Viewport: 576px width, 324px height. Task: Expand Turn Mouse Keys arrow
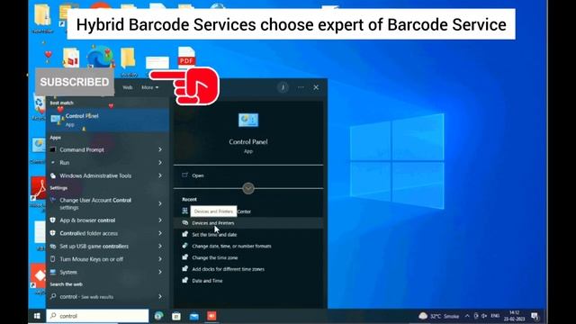pos(160,259)
